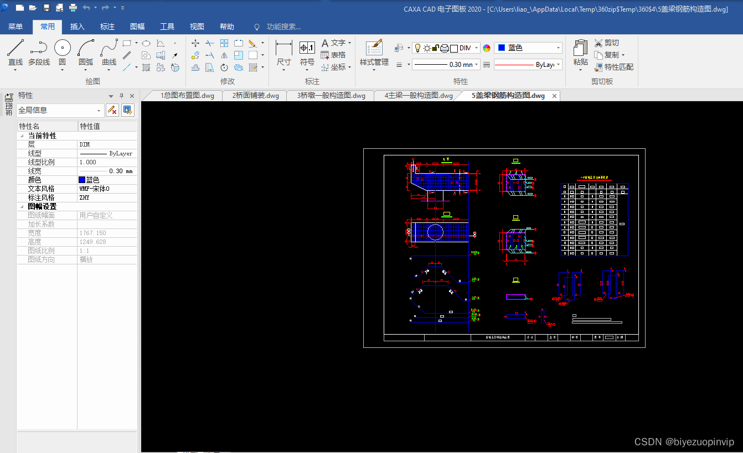
Task: Select the mirror tool in 修改 group
Action: point(224,55)
